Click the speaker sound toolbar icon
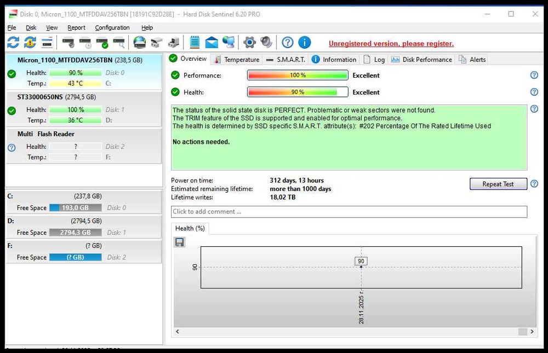The width and height of the screenshot is (548, 353). pos(266,43)
